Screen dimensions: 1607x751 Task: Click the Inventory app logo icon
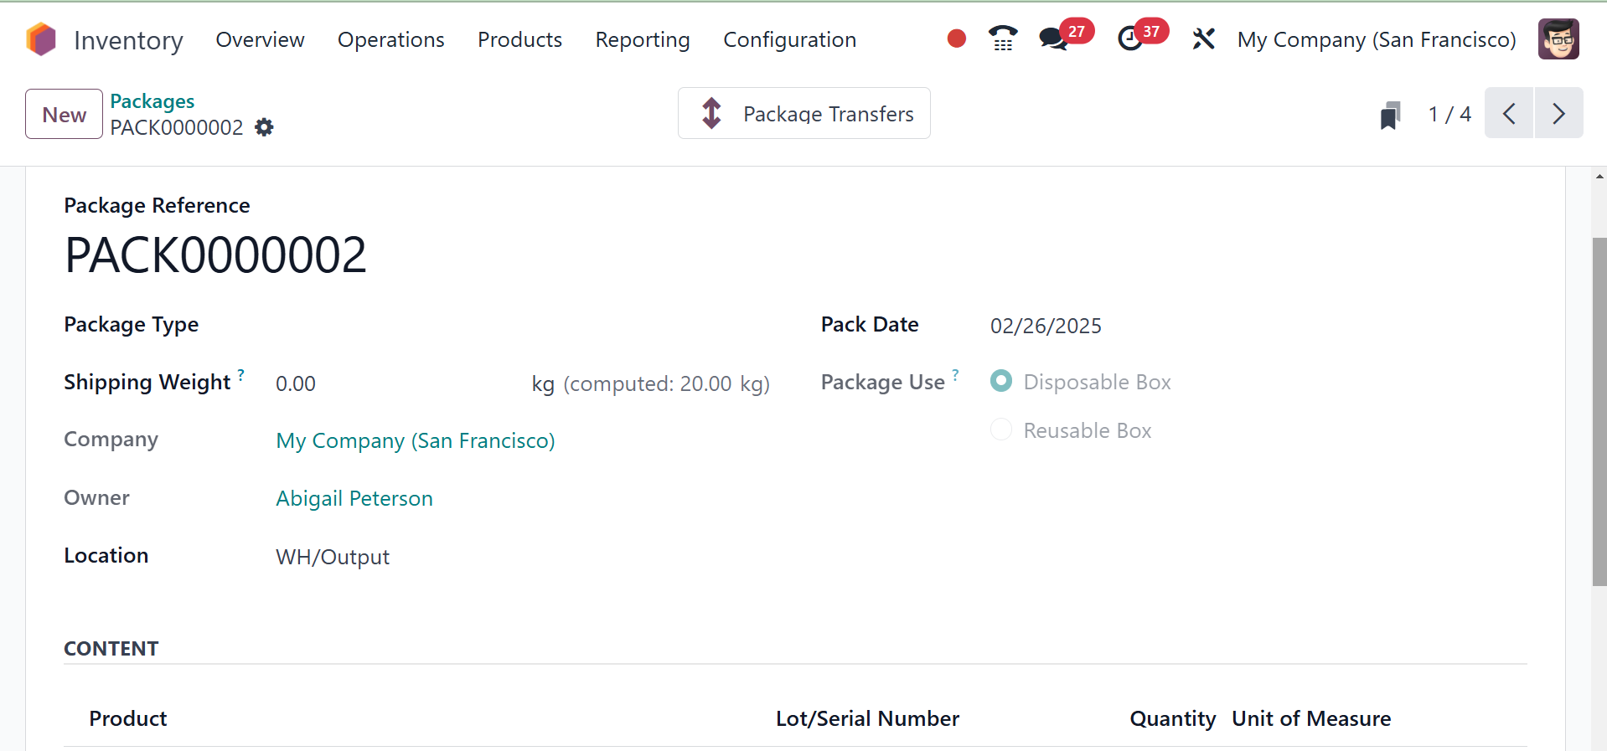point(41,39)
